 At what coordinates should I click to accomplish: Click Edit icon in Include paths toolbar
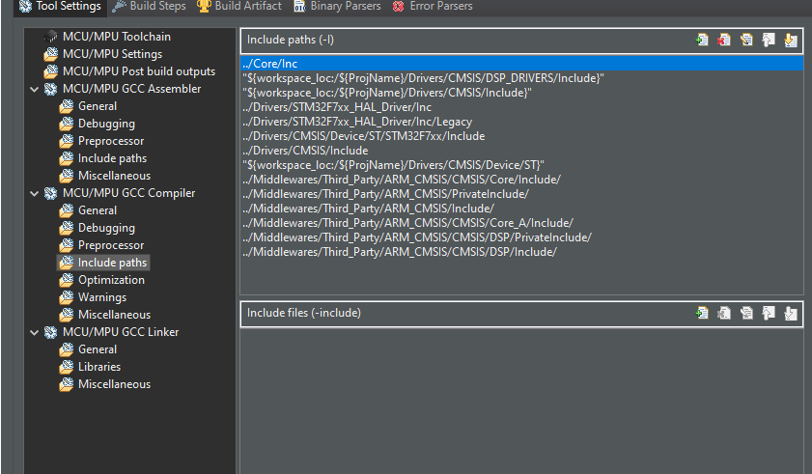click(x=746, y=40)
